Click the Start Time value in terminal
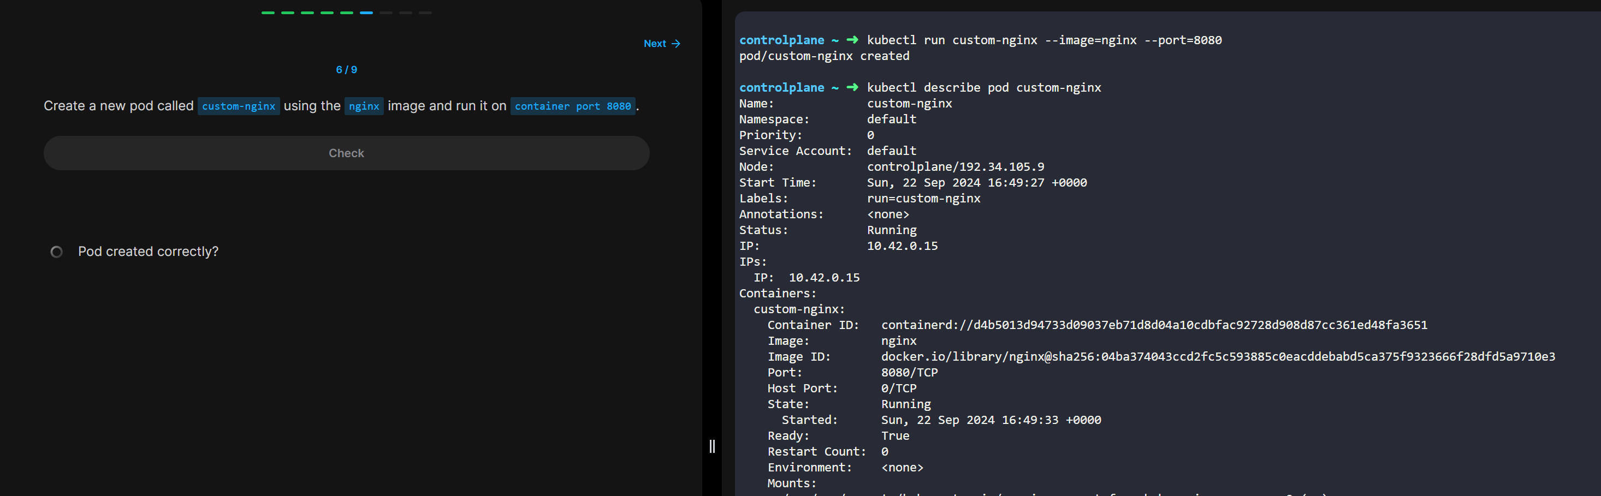The width and height of the screenshot is (1601, 496). click(977, 183)
